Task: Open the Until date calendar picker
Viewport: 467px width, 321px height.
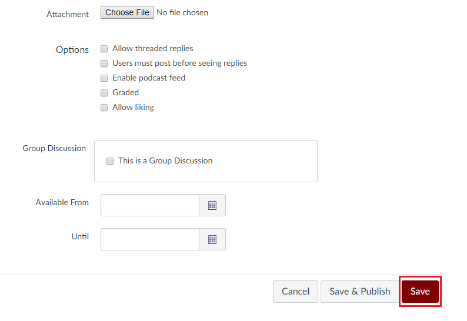Action: (212, 239)
